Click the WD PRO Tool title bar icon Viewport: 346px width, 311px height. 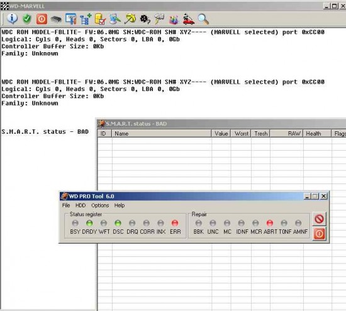(64, 196)
